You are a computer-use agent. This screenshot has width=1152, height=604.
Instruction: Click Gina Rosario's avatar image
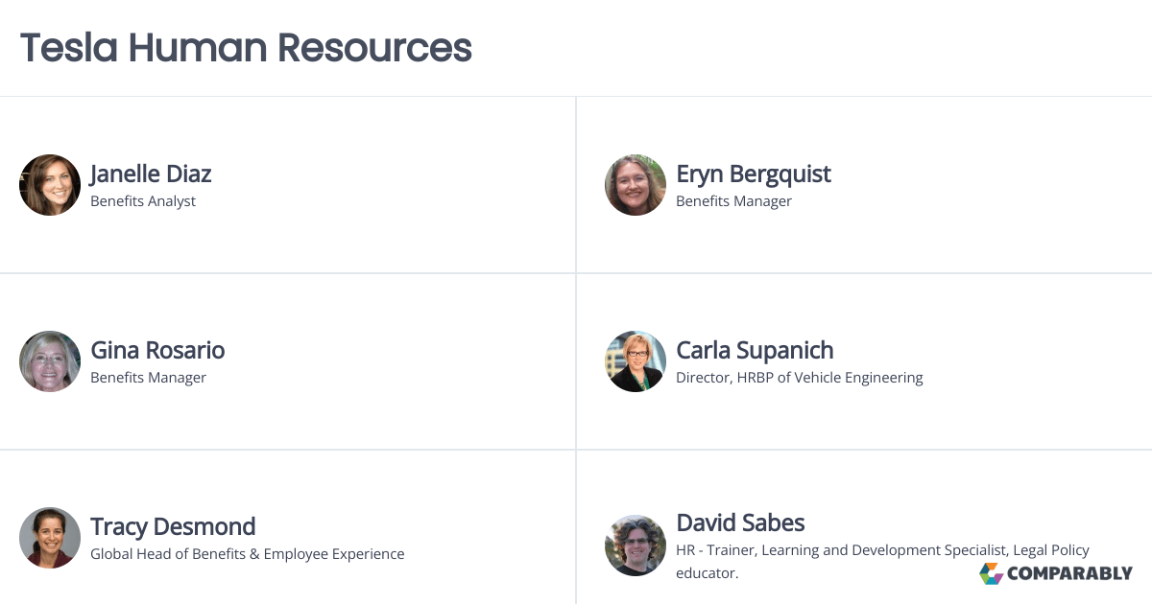50,361
